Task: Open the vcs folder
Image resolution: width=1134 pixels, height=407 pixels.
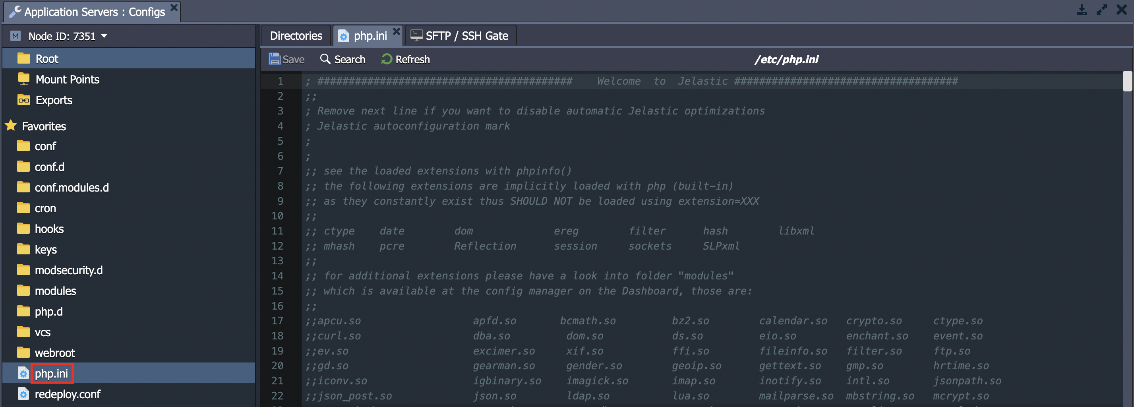Action: (43, 332)
